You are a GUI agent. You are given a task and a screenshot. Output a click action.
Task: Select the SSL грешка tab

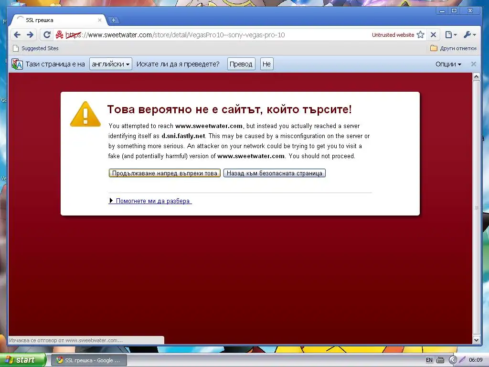click(59, 20)
